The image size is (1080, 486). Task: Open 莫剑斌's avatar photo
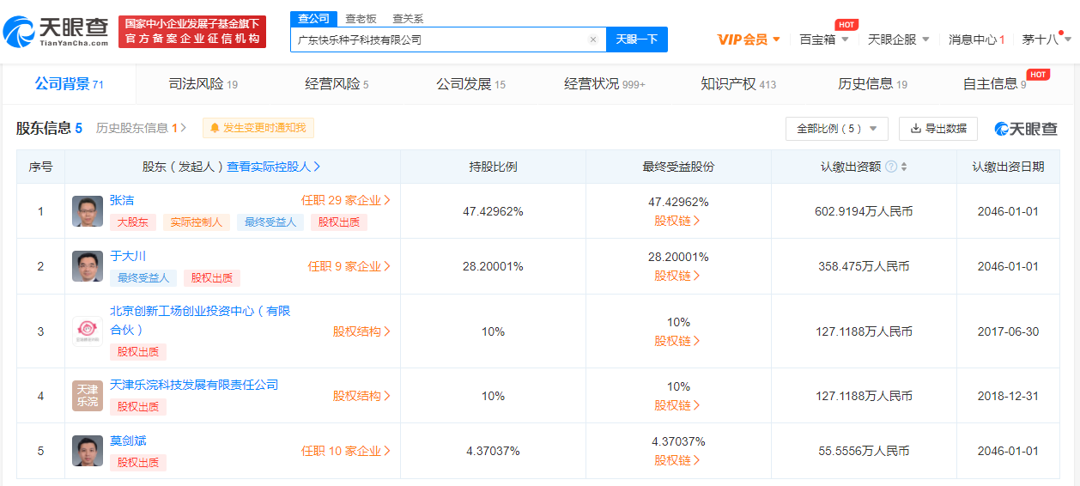pos(88,451)
